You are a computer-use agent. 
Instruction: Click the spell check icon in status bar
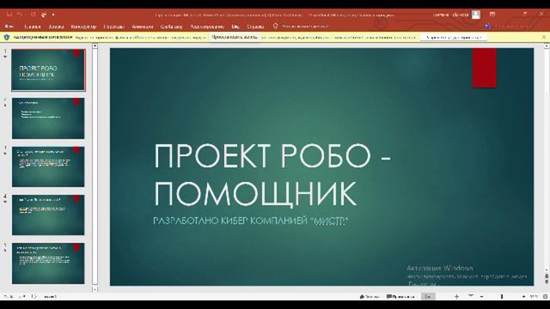pos(34,297)
